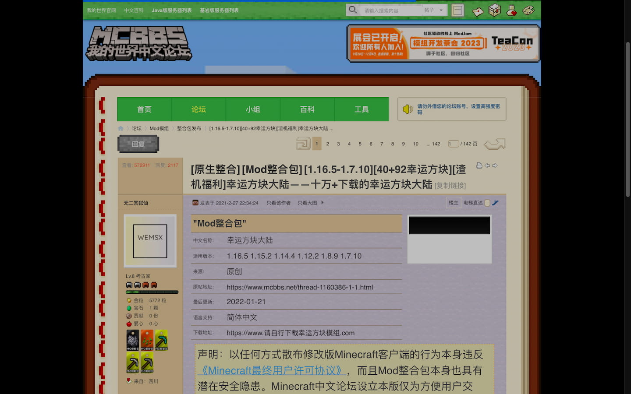This screenshot has height=394, width=631.
Task: Click the square book icon beside search
Action: [x=457, y=10]
